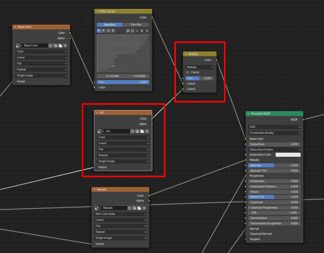The width and height of the screenshot is (324, 253).
Task: Unlink the AO image
Action: pyautogui.click(x=147, y=131)
